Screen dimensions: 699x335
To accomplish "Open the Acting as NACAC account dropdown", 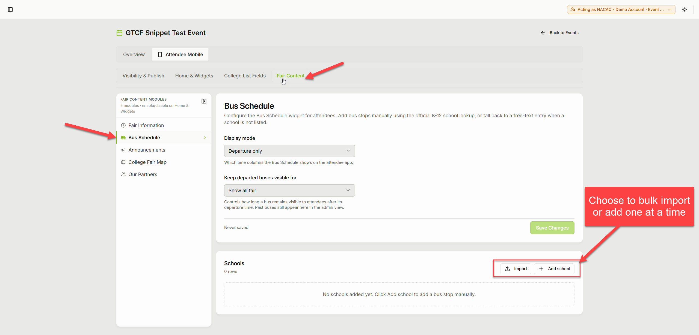I will (x=621, y=10).
